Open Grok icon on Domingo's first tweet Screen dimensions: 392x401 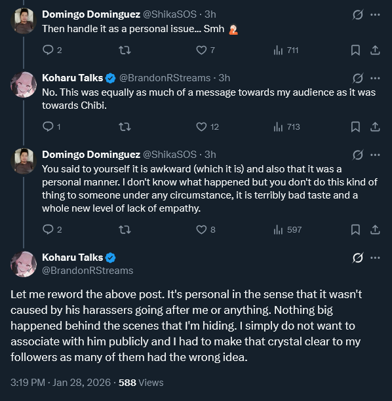tap(357, 14)
